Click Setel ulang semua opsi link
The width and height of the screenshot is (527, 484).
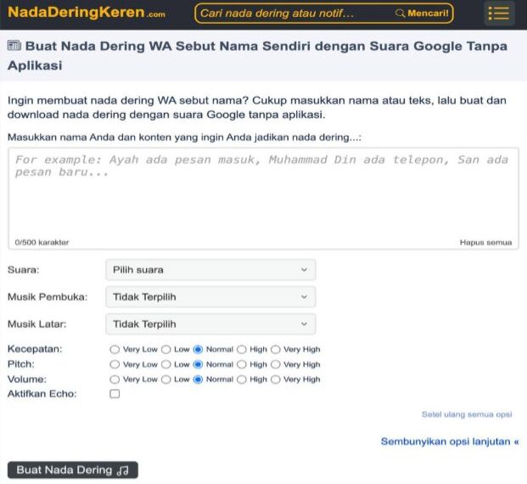[467, 414]
